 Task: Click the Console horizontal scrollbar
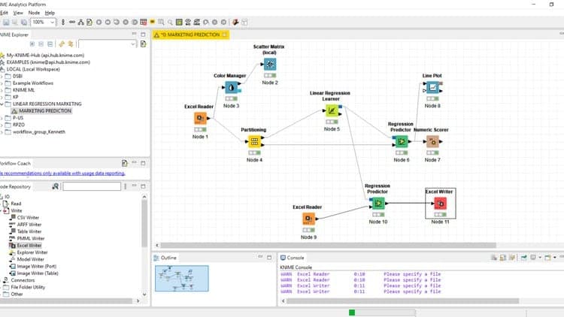click(402, 300)
